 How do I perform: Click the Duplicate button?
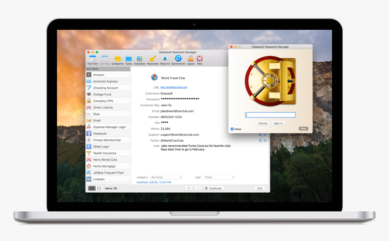pos(214,188)
